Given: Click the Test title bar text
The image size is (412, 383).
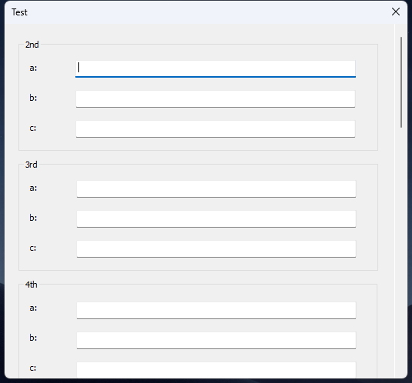Looking at the screenshot, I should coord(19,12).
